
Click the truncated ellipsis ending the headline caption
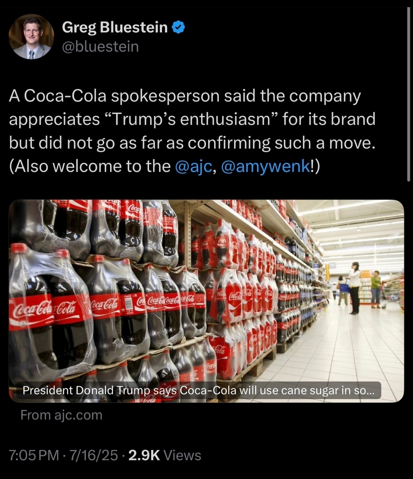tap(369, 392)
